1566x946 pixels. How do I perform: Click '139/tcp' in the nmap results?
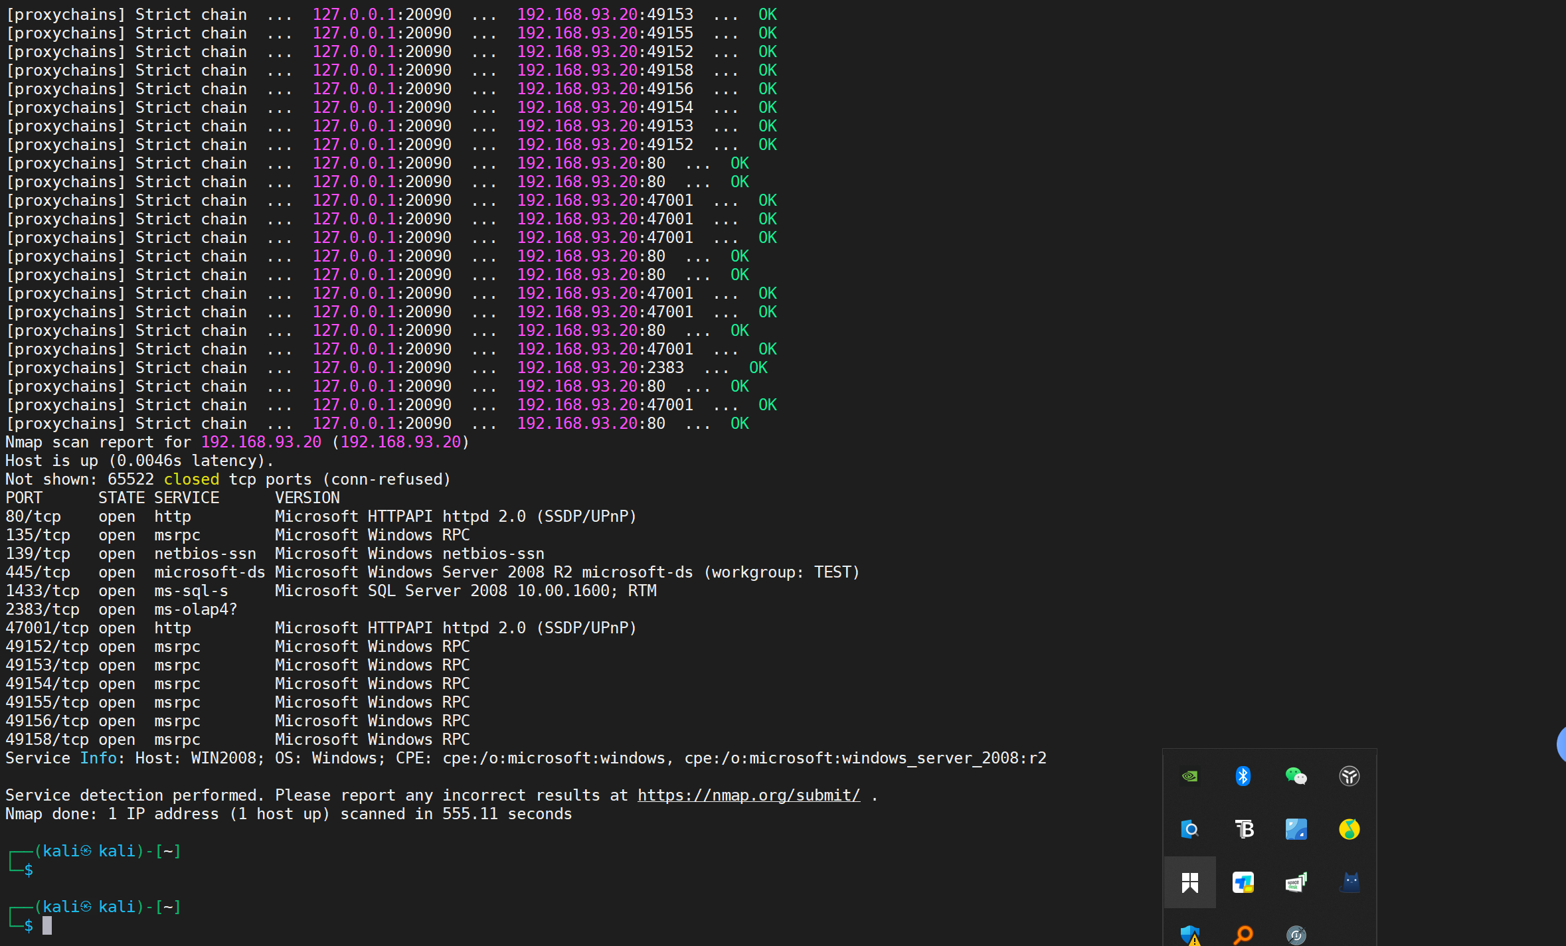pyautogui.click(x=38, y=554)
